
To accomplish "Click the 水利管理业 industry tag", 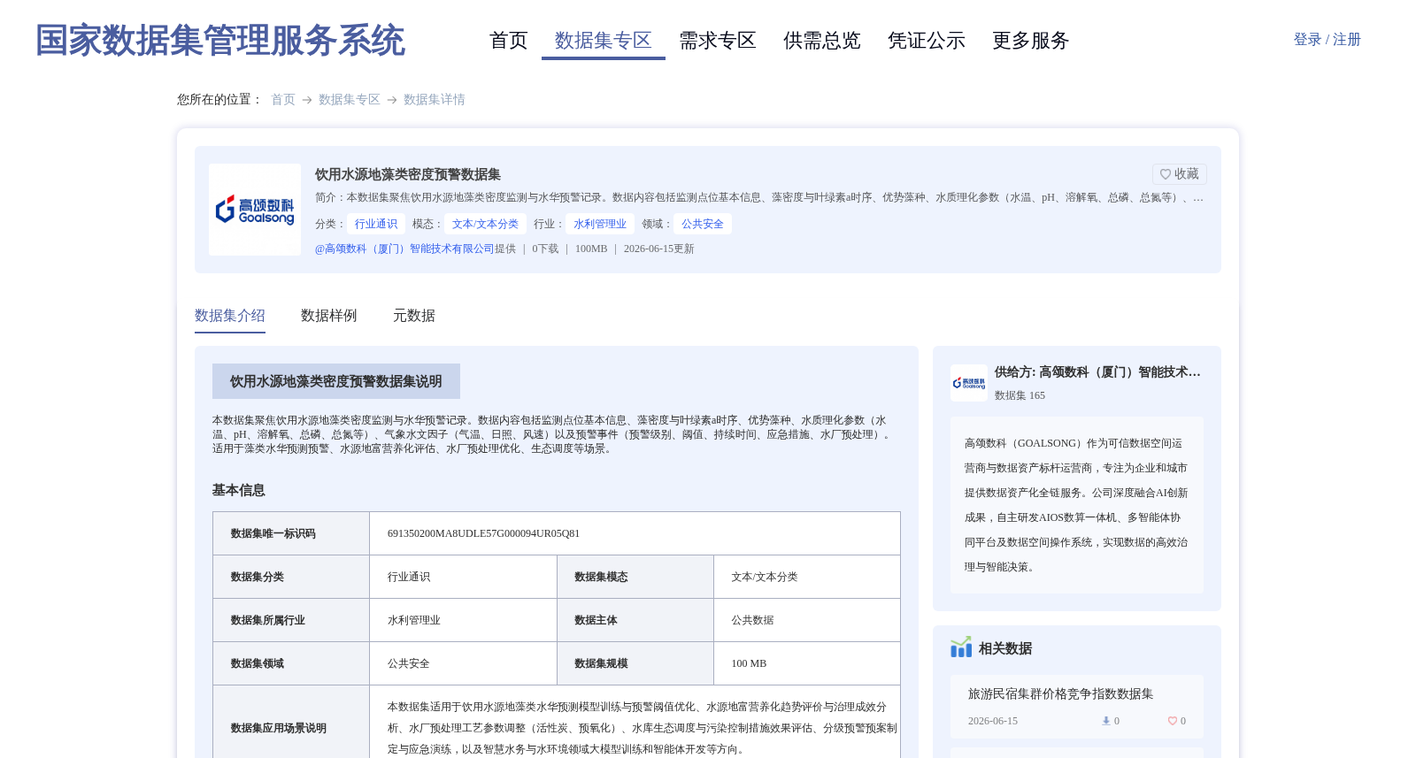I will pos(600,224).
